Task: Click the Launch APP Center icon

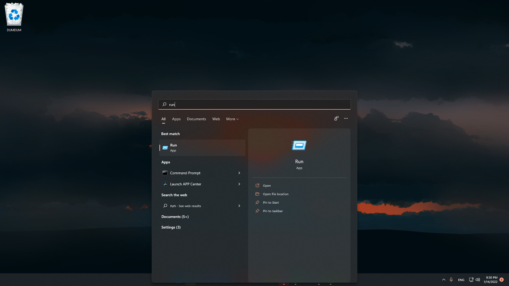Action: (x=165, y=184)
